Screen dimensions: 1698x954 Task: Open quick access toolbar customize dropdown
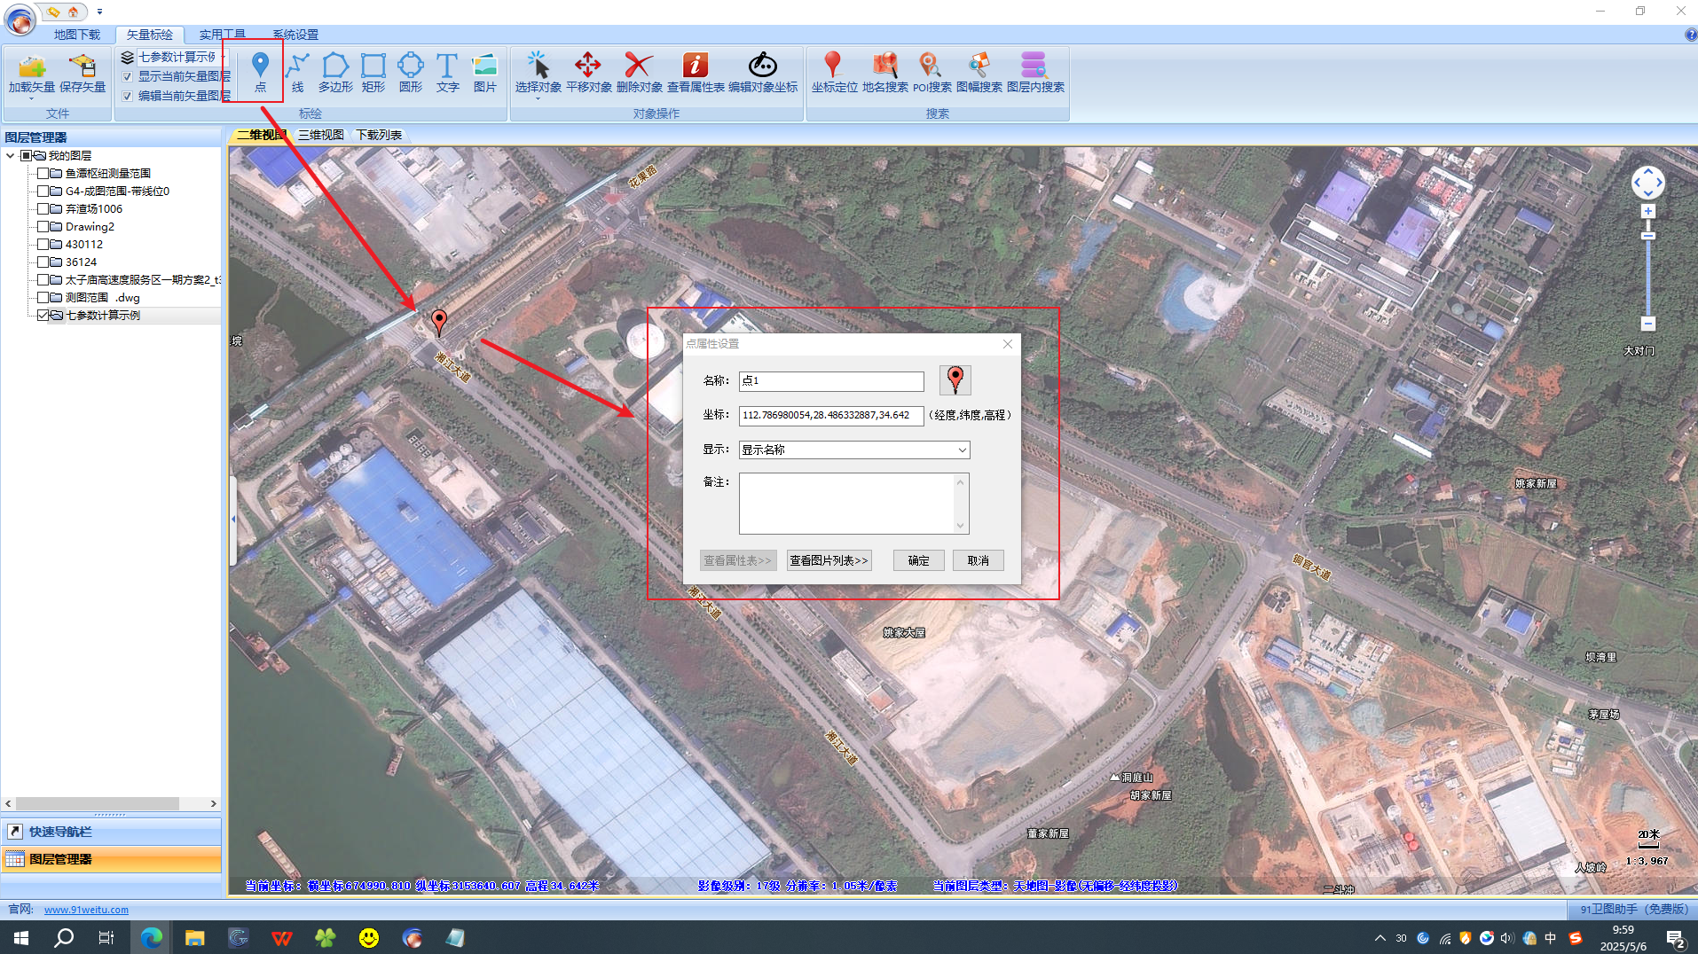coord(99,12)
